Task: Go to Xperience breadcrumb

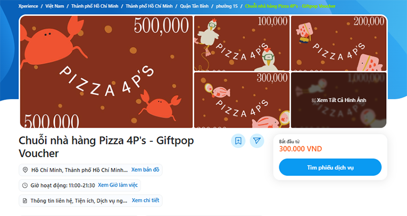Action: tap(28, 6)
